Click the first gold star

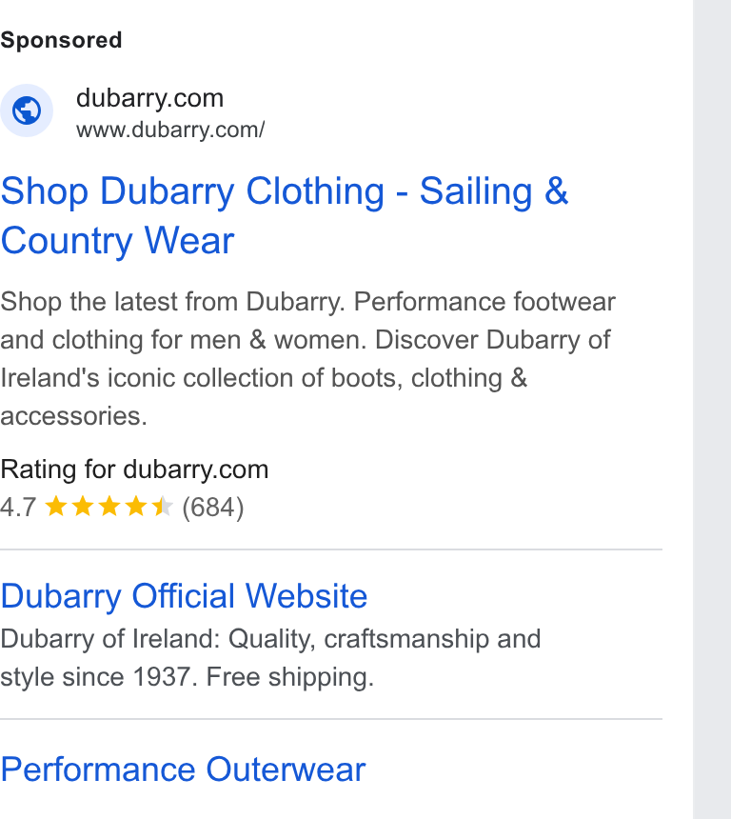56,507
